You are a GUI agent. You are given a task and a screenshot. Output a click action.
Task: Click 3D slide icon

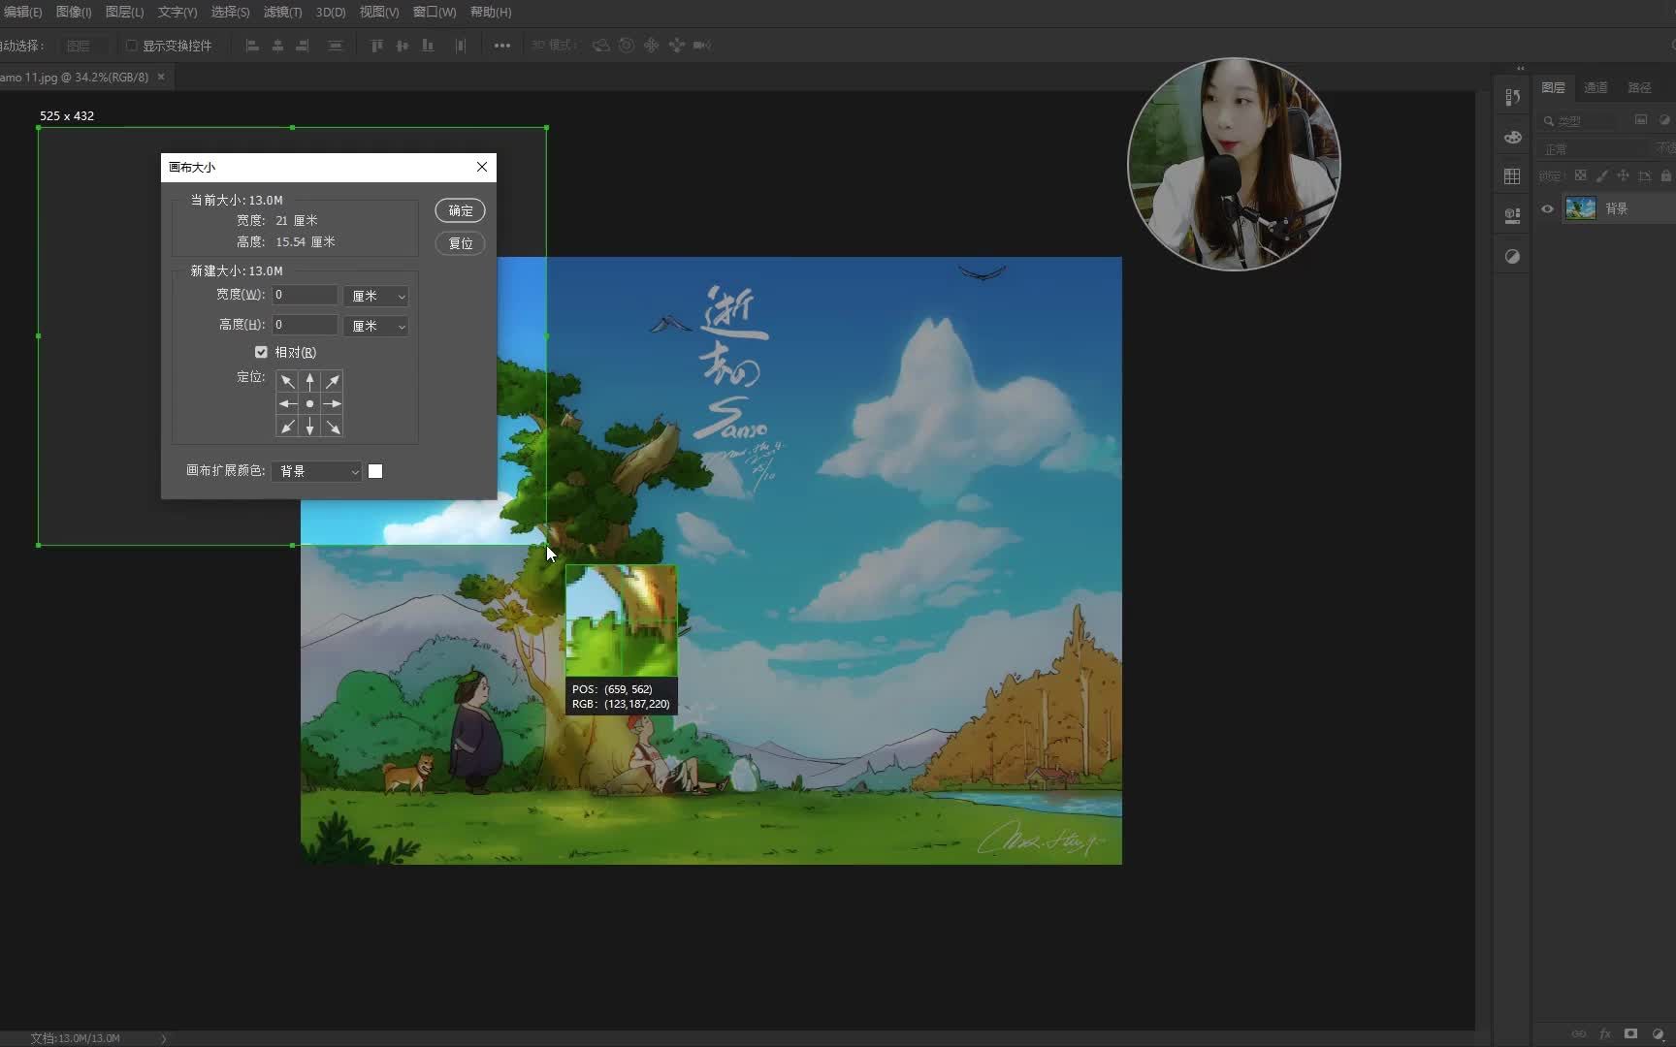(677, 46)
